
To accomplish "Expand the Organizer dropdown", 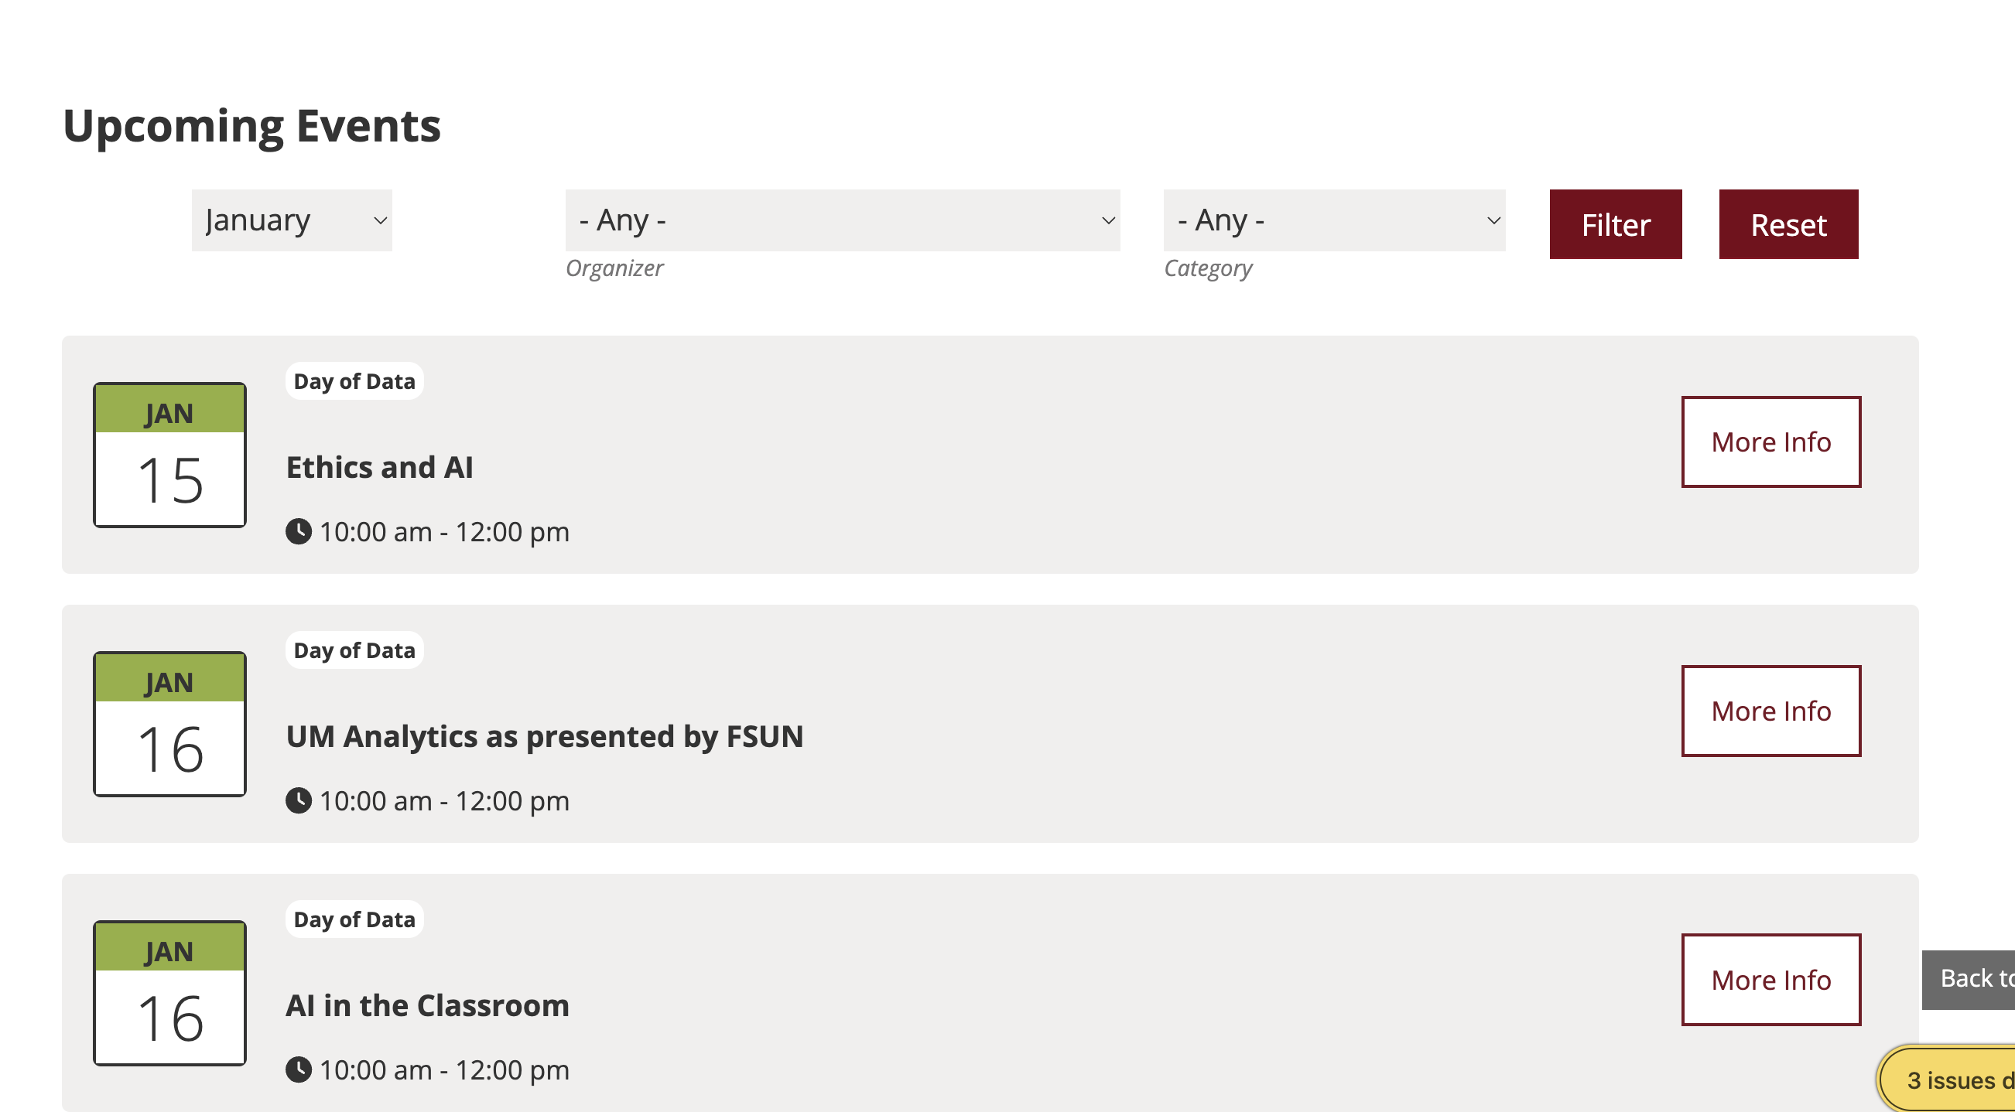I will click(842, 220).
